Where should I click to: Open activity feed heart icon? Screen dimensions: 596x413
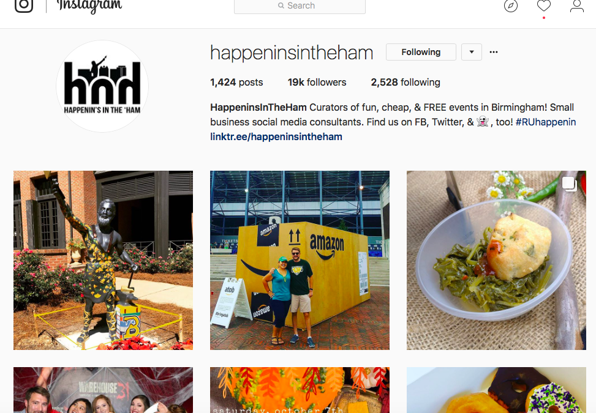(543, 6)
